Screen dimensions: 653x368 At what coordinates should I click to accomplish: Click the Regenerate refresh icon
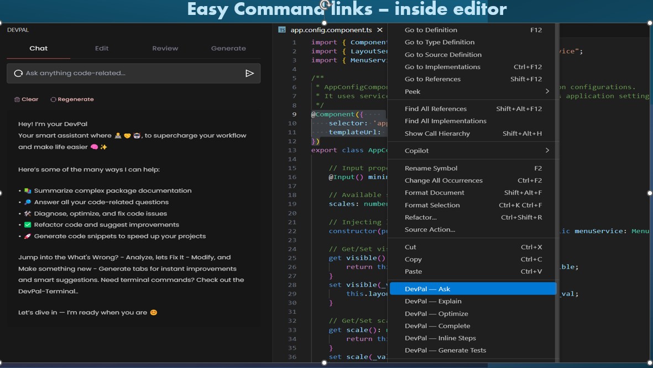(53, 99)
